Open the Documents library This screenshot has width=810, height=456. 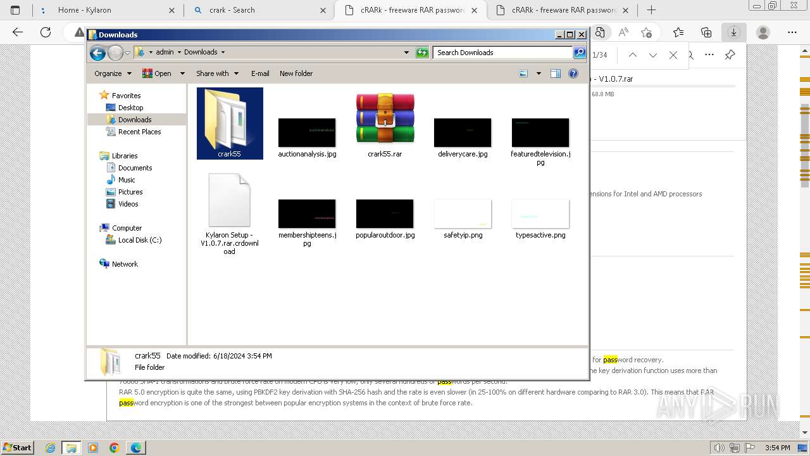point(135,168)
